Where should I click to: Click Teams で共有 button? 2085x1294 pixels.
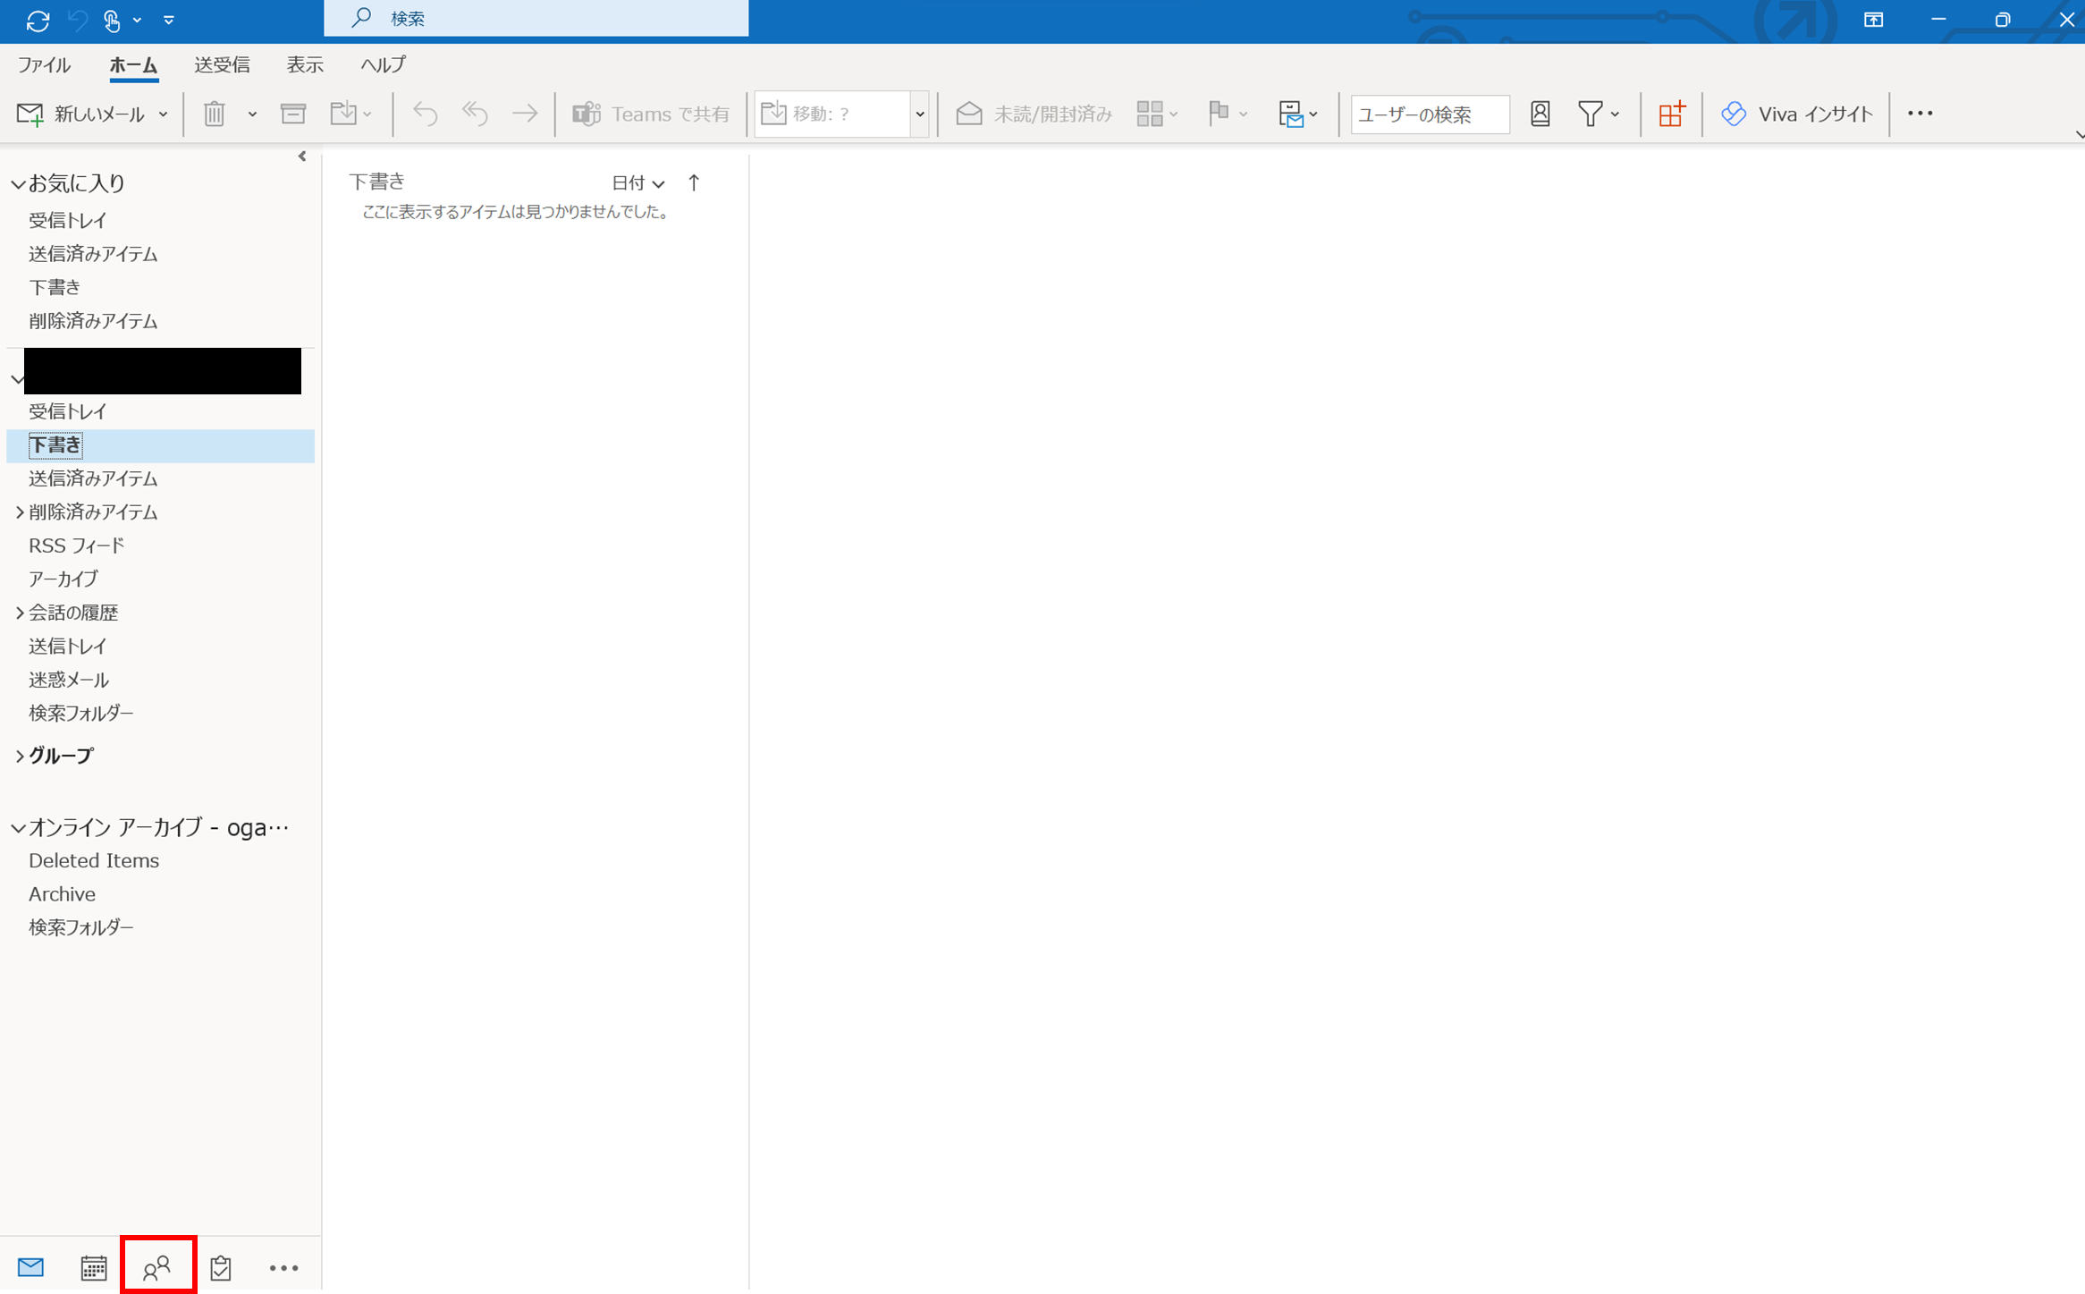(652, 114)
